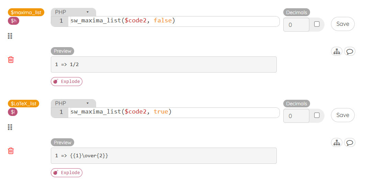Open dependency tree icon for $LaTeX_list

[x=337, y=142]
